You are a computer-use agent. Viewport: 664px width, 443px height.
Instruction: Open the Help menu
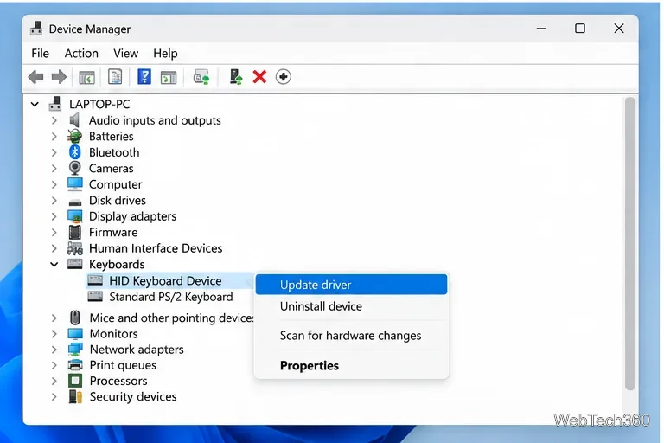point(165,54)
